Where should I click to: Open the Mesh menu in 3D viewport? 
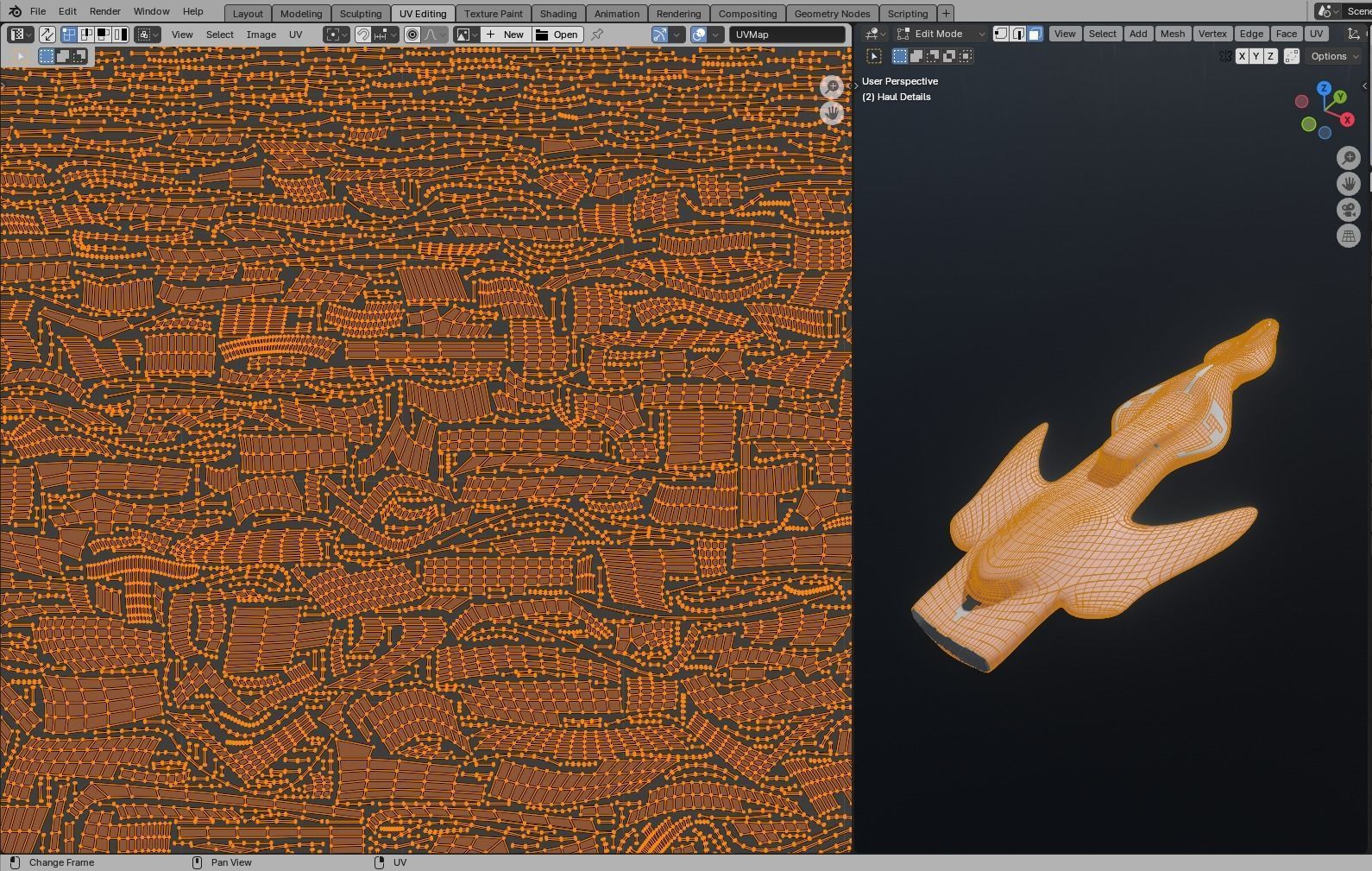(x=1173, y=34)
